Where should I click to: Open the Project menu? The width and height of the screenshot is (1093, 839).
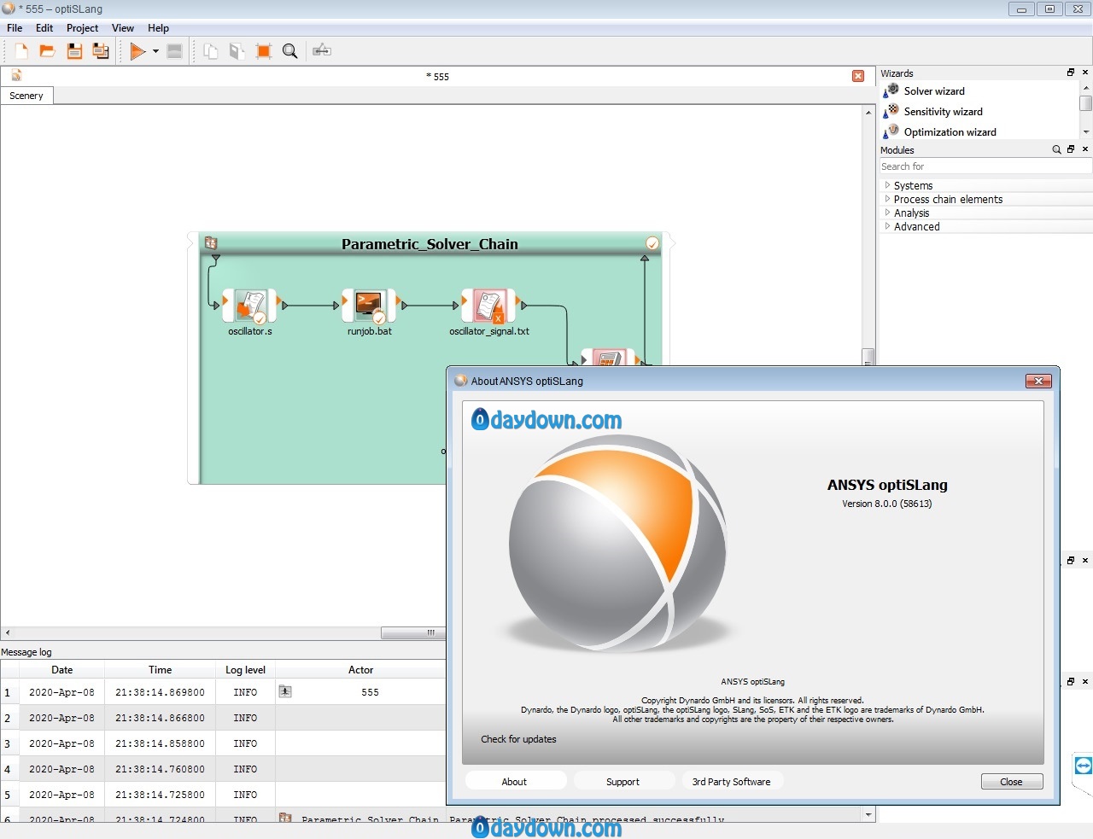coord(83,28)
